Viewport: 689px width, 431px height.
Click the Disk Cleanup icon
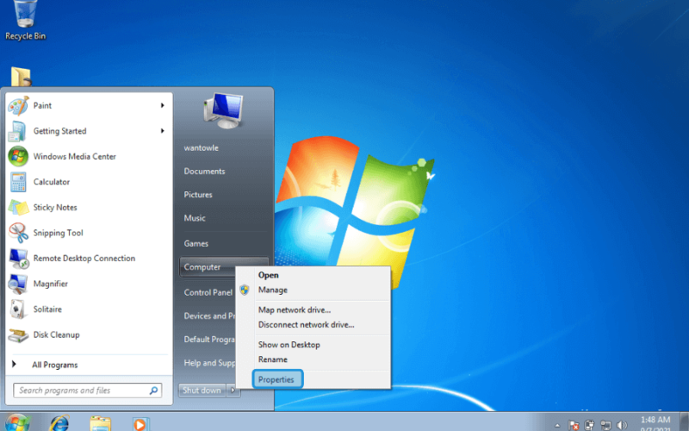click(18, 335)
